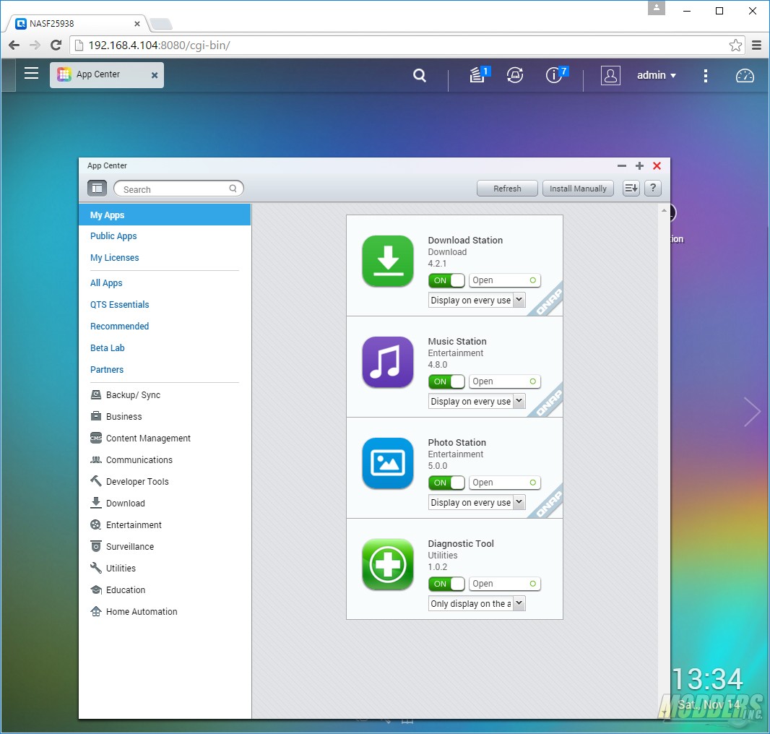This screenshot has height=734, width=770.
Task: Open the admin account dropdown
Action: tap(657, 75)
